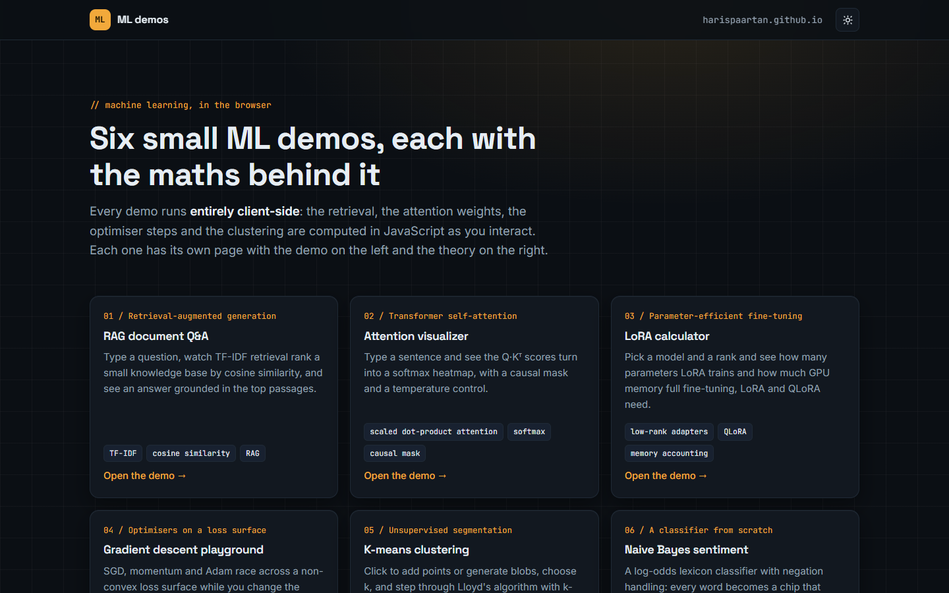Click the causal mask tag
This screenshot has height=593, width=949.
[395, 453]
